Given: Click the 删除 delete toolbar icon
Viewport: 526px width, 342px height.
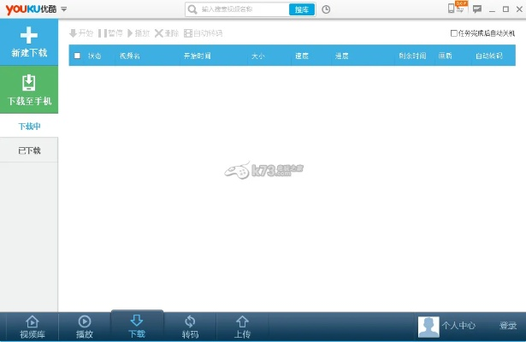Looking at the screenshot, I should tap(166, 33).
